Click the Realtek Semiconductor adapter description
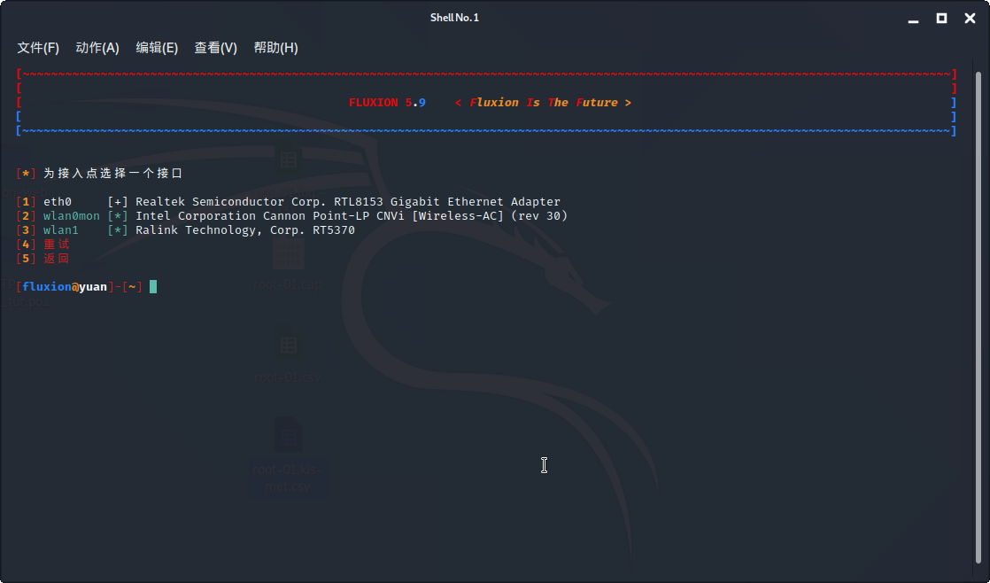The image size is (990, 583). point(348,201)
